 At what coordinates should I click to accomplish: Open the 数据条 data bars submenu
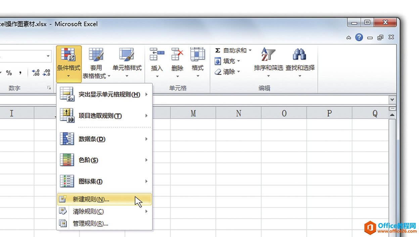(104, 139)
